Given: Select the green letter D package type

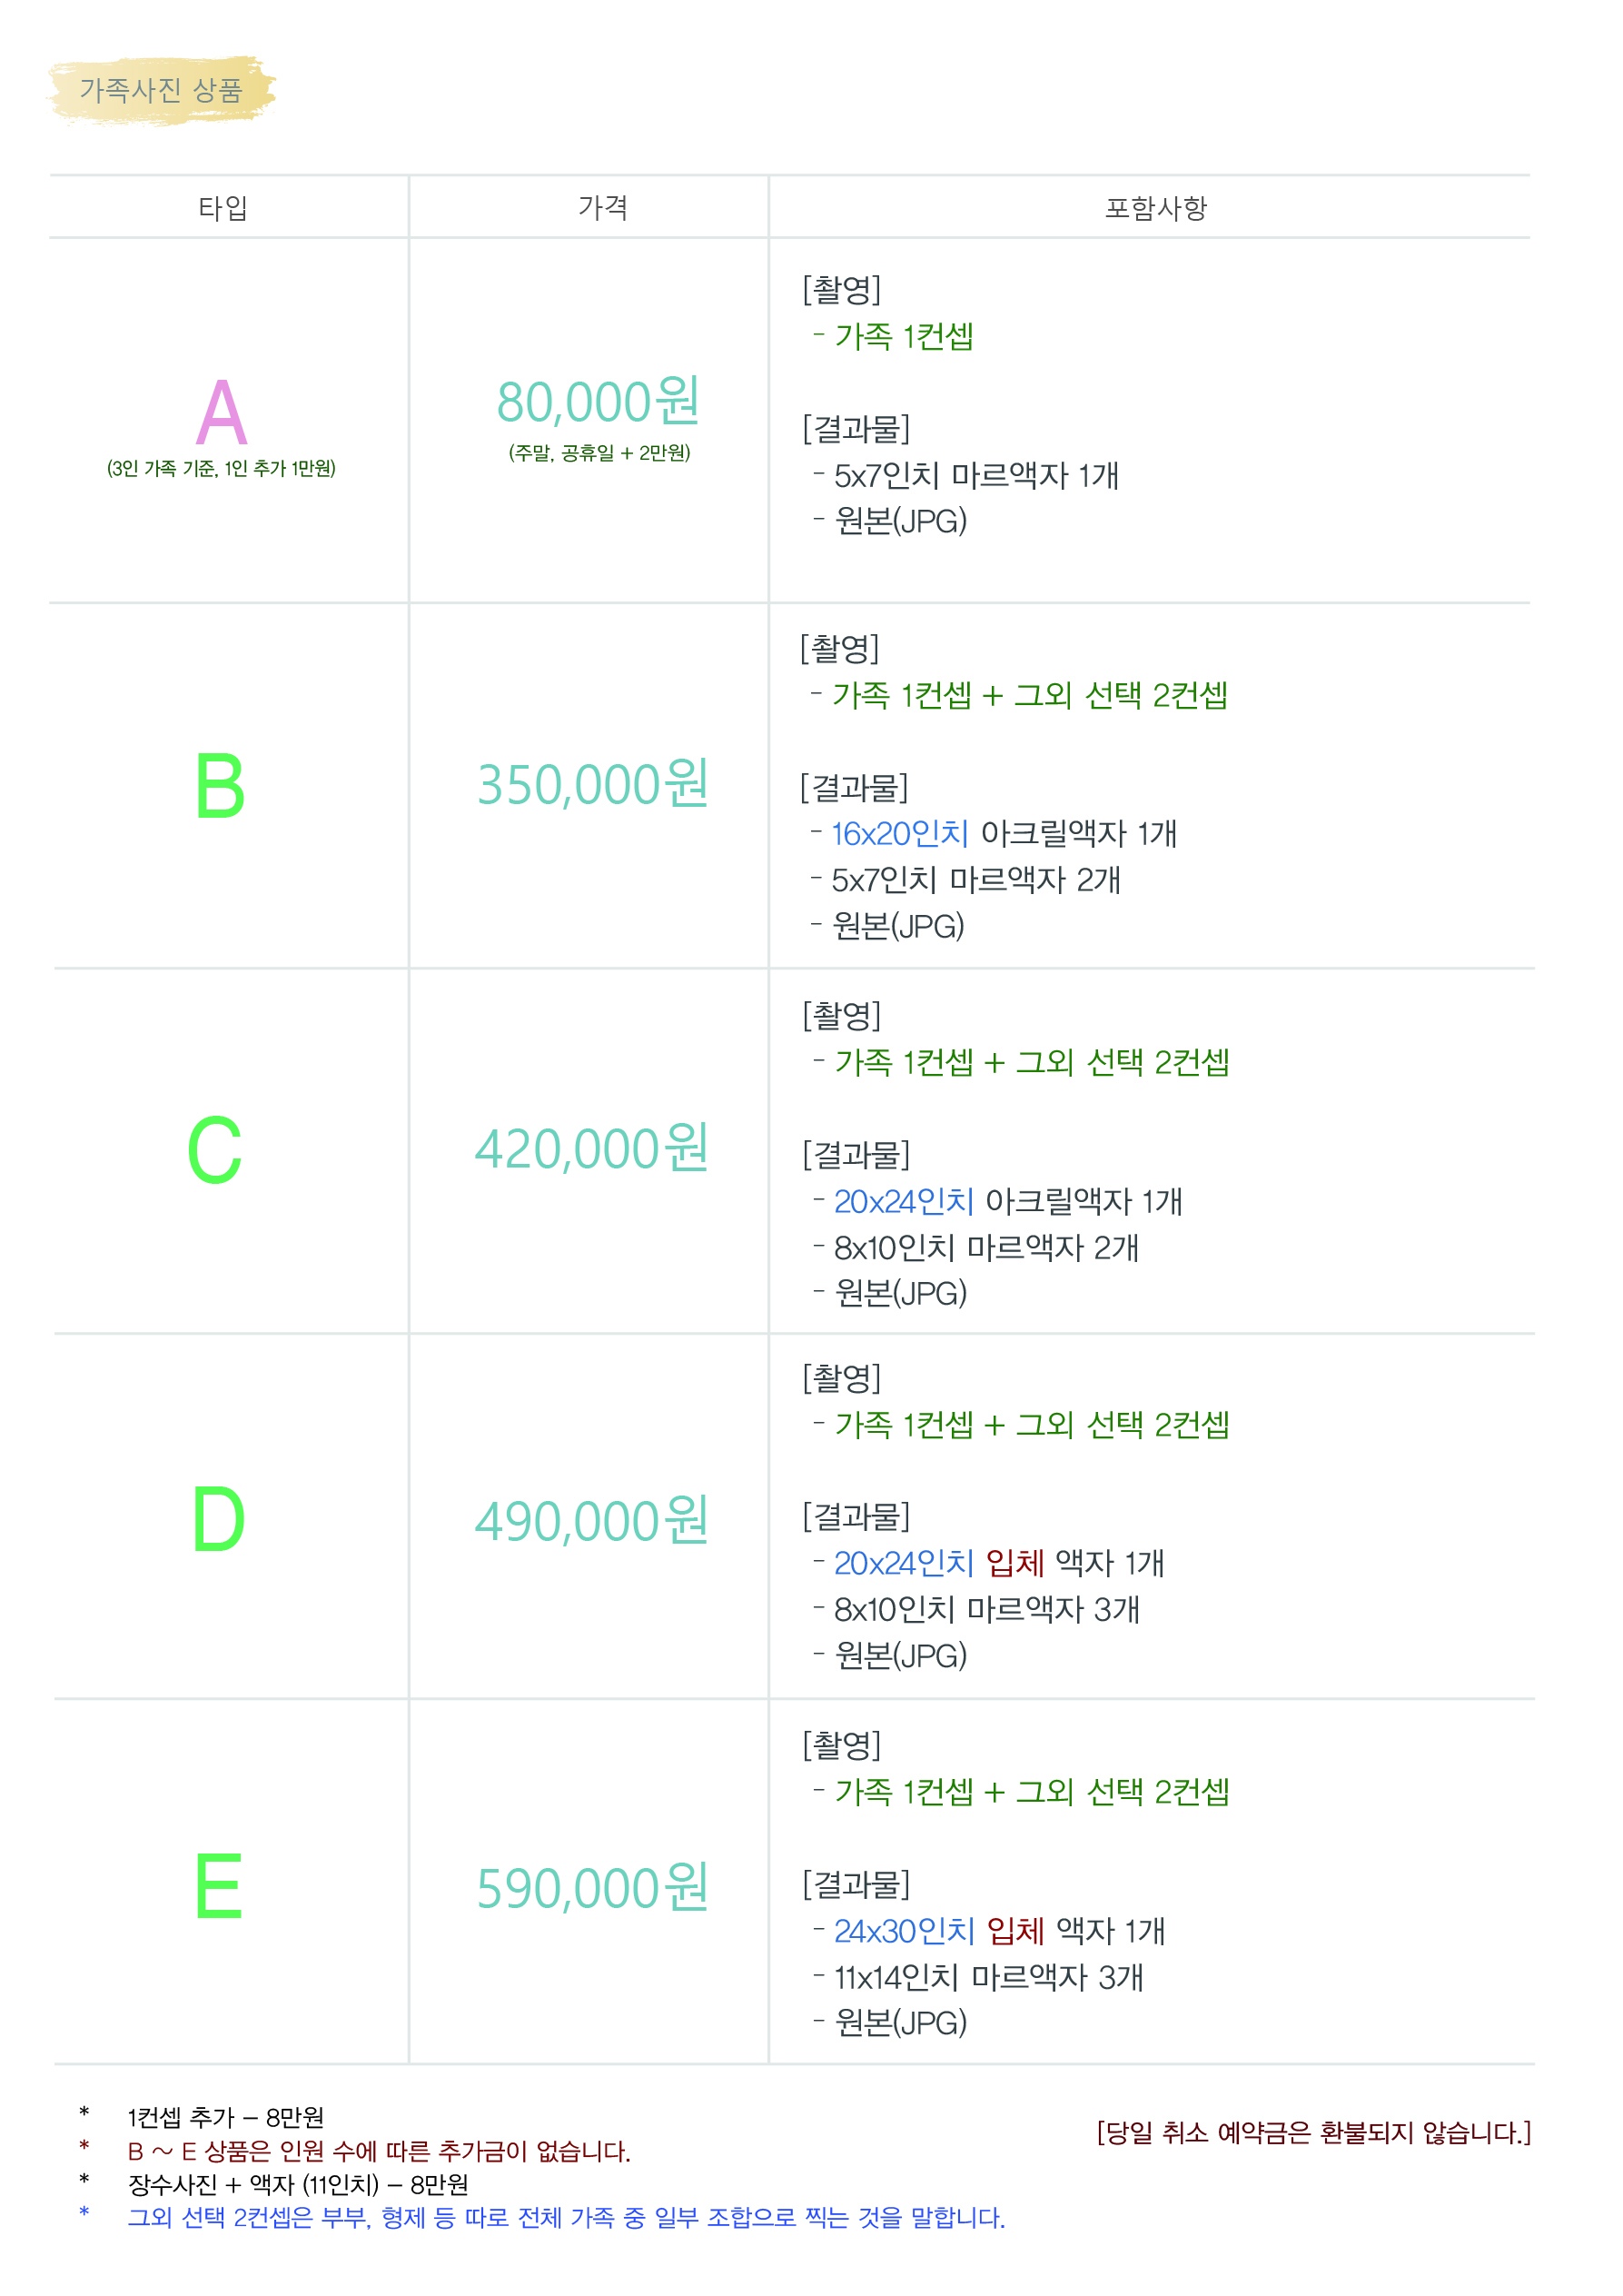Looking at the screenshot, I should click(219, 1519).
